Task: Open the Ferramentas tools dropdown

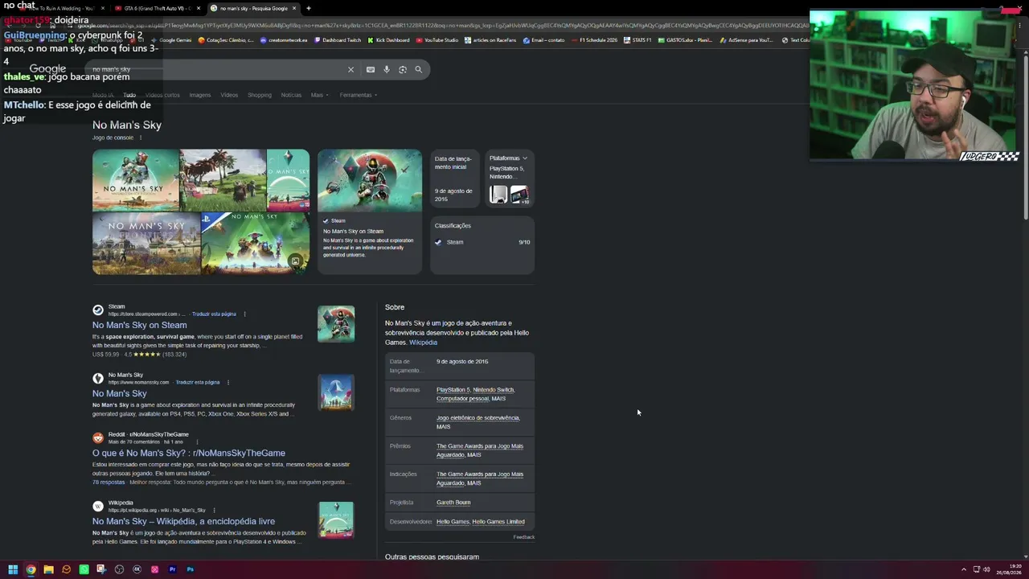Action: 358,95
